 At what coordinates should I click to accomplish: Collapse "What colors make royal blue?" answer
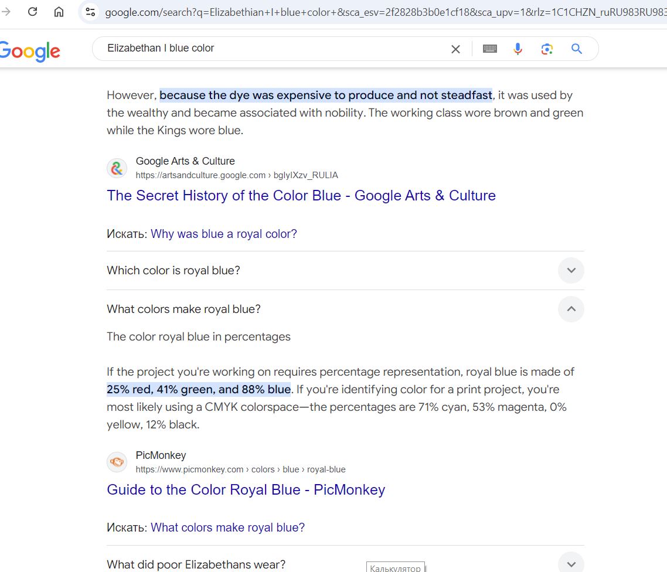571,309
